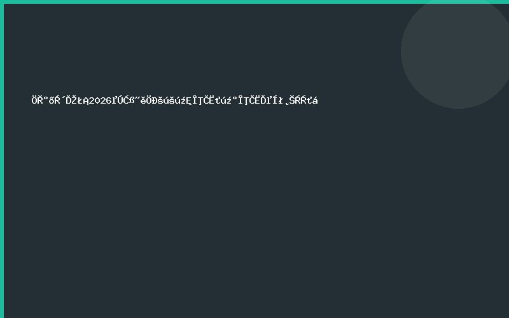Click the left edge of the gray circle
Viewport: 509px width, 318px height.
click(x=402, y=51)
